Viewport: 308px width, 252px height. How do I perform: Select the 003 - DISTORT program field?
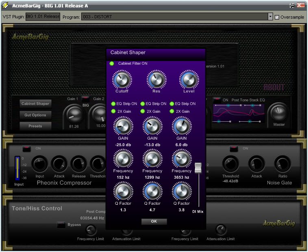pyautogui.click(x=175, y=17)
